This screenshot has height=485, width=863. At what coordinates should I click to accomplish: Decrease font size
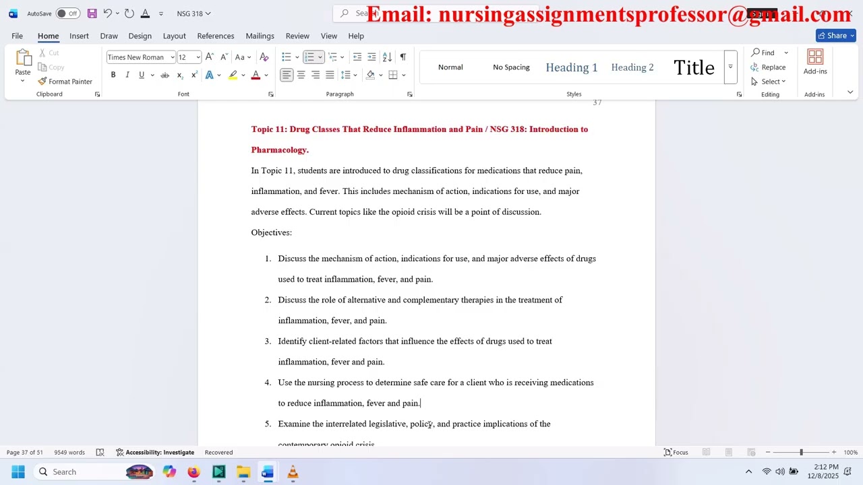pyautogui.click(x=223, y=57)
